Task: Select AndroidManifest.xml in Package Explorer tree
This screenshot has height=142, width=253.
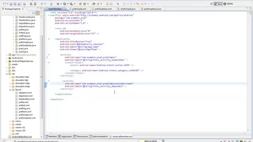Action: pyautogui.click(x=22, y=137)
